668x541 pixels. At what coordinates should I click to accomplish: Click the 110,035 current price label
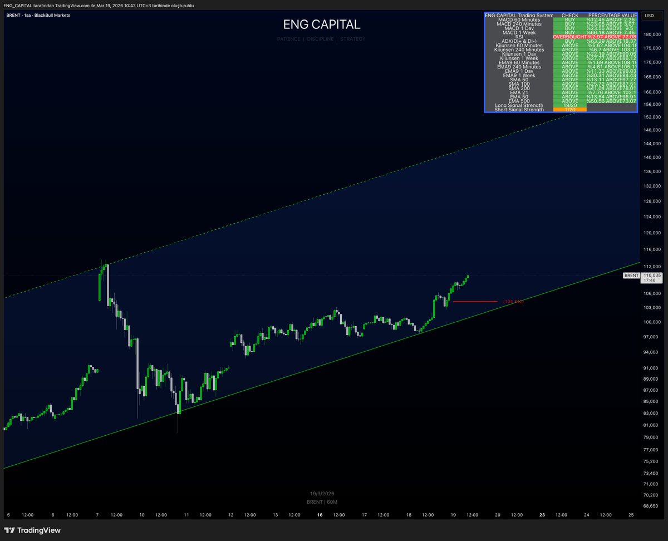[x=651, y=275]
